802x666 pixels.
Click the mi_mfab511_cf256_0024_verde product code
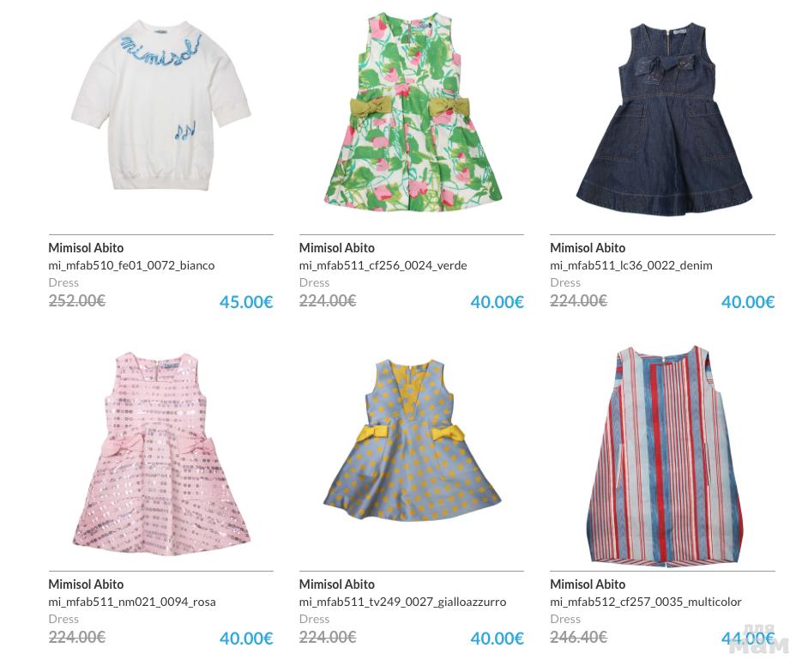(383, 265)
